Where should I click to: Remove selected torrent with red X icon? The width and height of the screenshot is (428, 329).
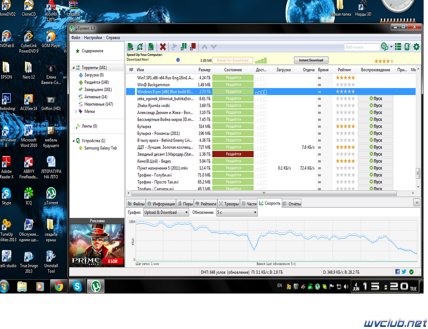tap(163, 47)
